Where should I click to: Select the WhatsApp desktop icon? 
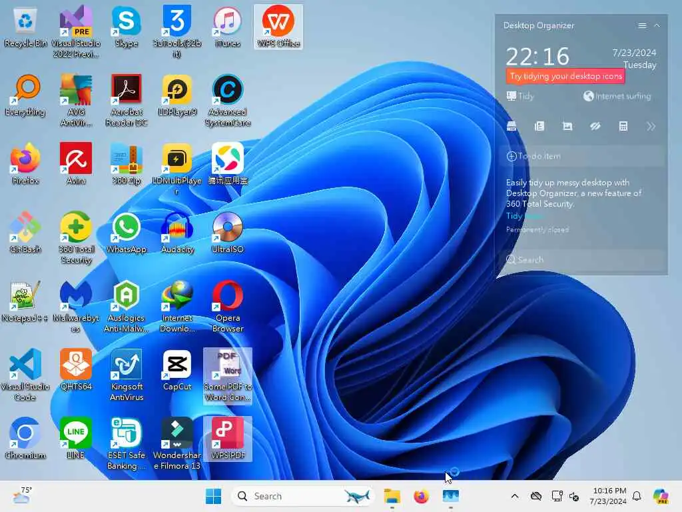(x=126, y=233)
